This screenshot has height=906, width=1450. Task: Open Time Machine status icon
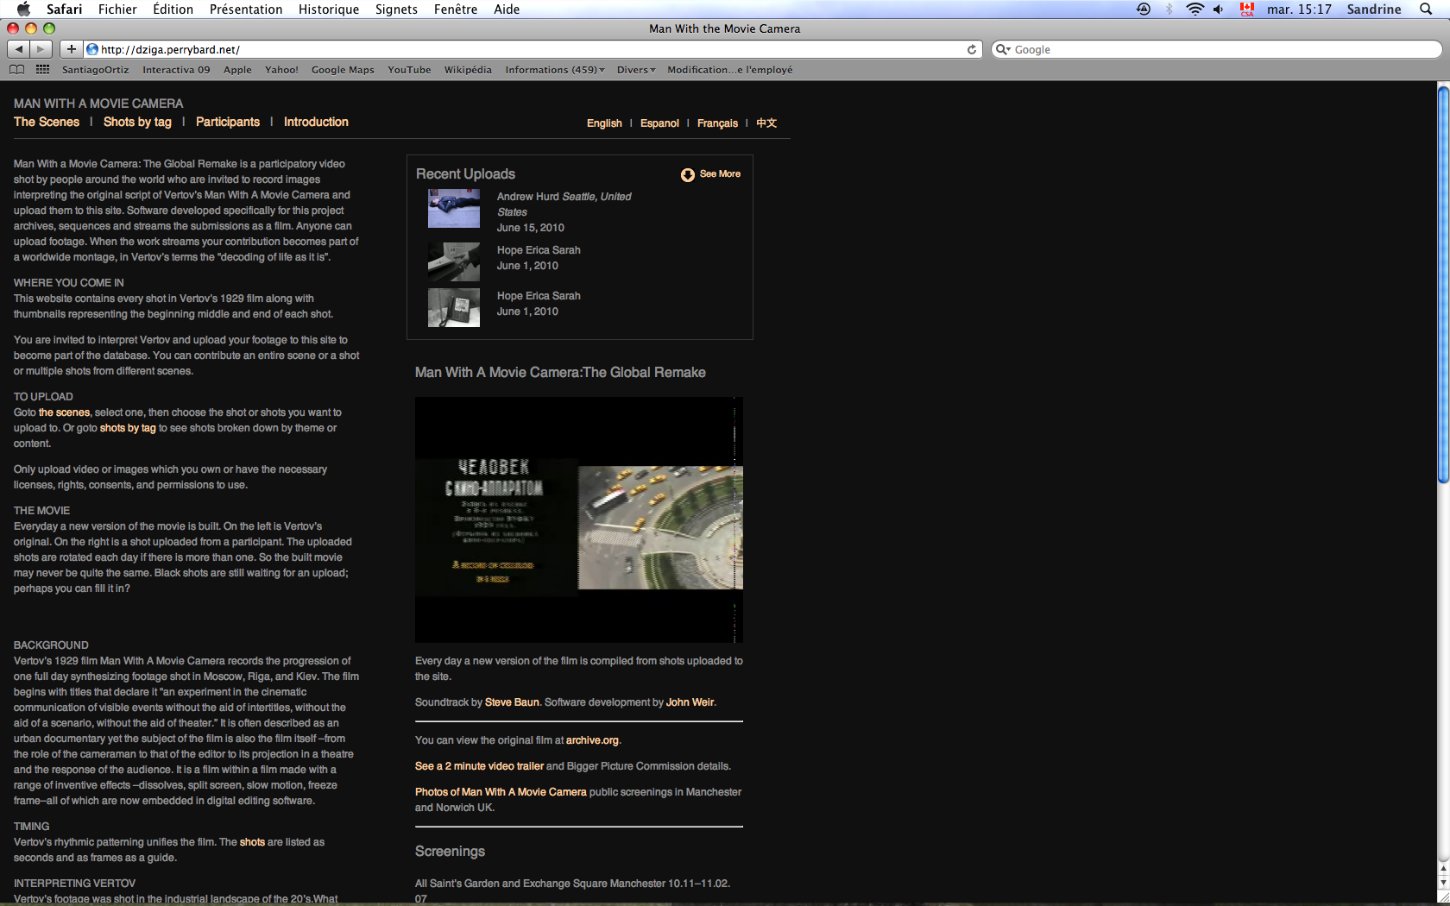1144,9
